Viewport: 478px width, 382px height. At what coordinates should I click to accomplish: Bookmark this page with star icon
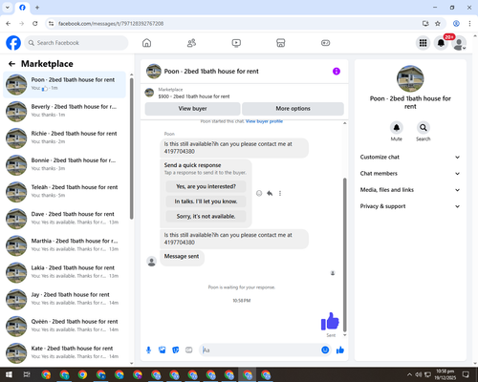tap(438, 24)
